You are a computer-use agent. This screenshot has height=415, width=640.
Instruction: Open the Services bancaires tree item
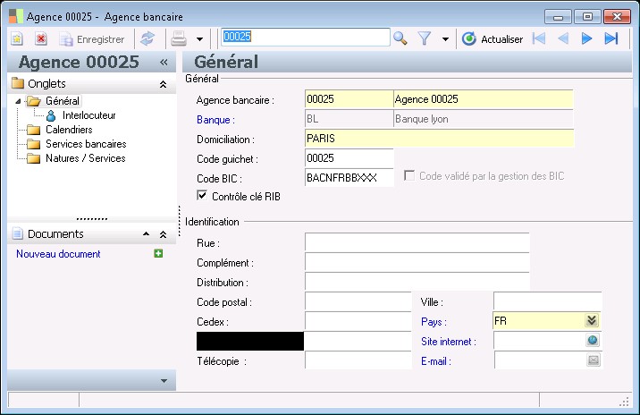point(85,144)
